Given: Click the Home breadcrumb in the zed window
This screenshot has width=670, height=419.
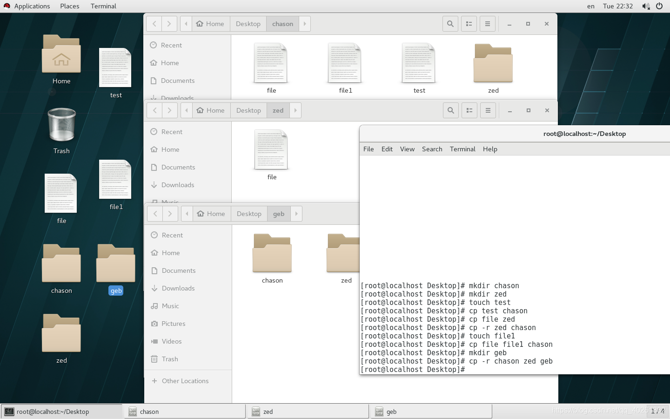Looking at the screenshot, I should tap(211, 110).
